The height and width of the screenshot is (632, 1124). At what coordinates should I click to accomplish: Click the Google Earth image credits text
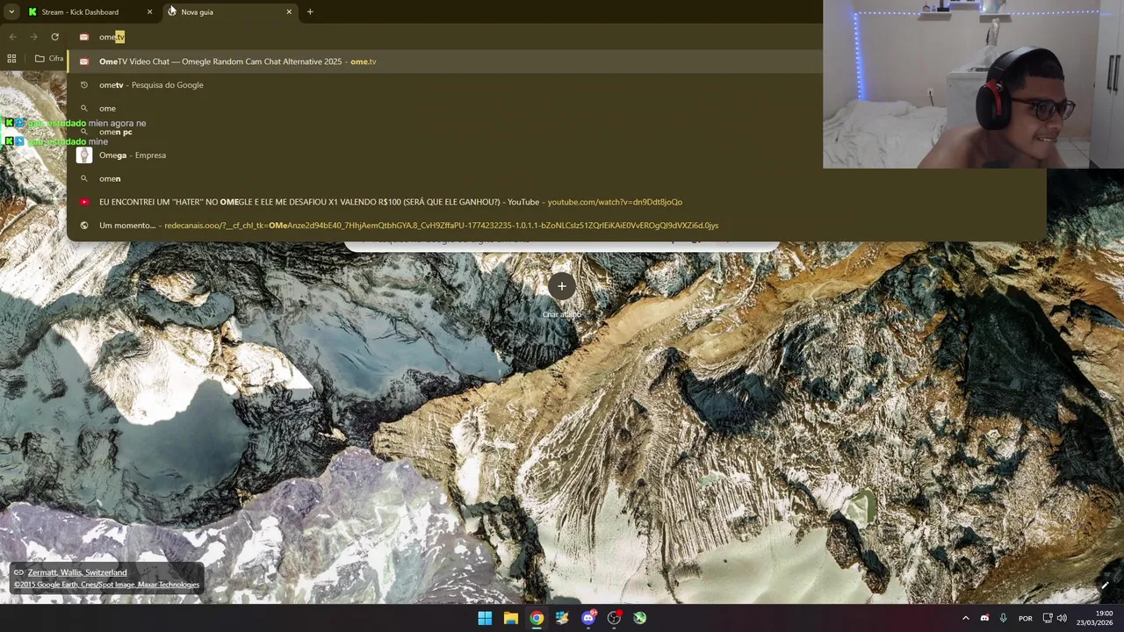pos(106,585)
